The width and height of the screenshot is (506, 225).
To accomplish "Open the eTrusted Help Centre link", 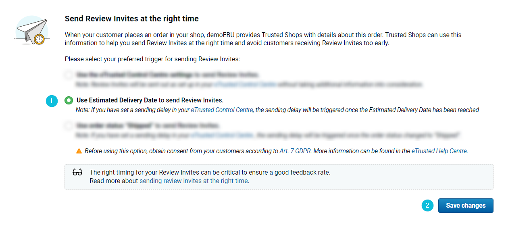I will (439, 151).
